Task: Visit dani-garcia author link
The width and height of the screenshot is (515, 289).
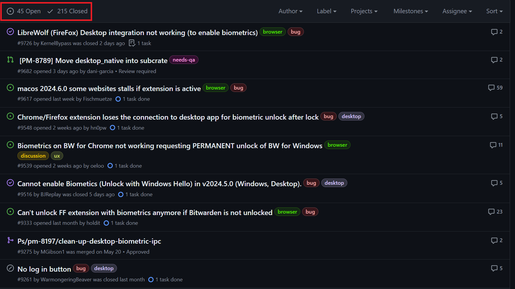Action: click(100, 71)
